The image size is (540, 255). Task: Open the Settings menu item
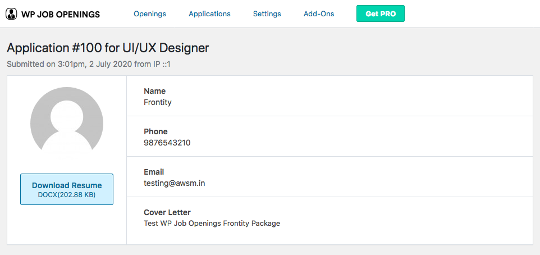(267, 13)
